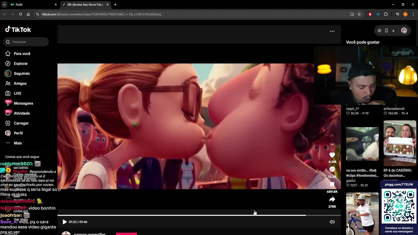Click the address bar URL

pos(101,14)
